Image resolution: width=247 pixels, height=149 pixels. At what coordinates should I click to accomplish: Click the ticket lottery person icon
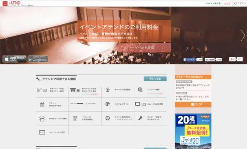[108, 90]
